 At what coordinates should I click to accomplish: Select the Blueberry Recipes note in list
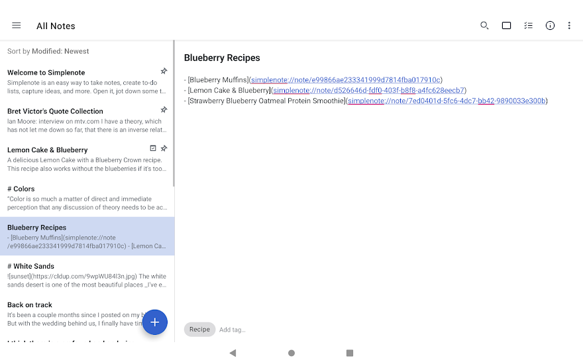pos(87,236)
